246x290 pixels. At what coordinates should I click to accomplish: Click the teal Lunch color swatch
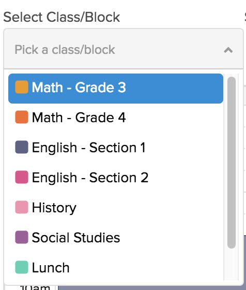(x=22, y=267)
